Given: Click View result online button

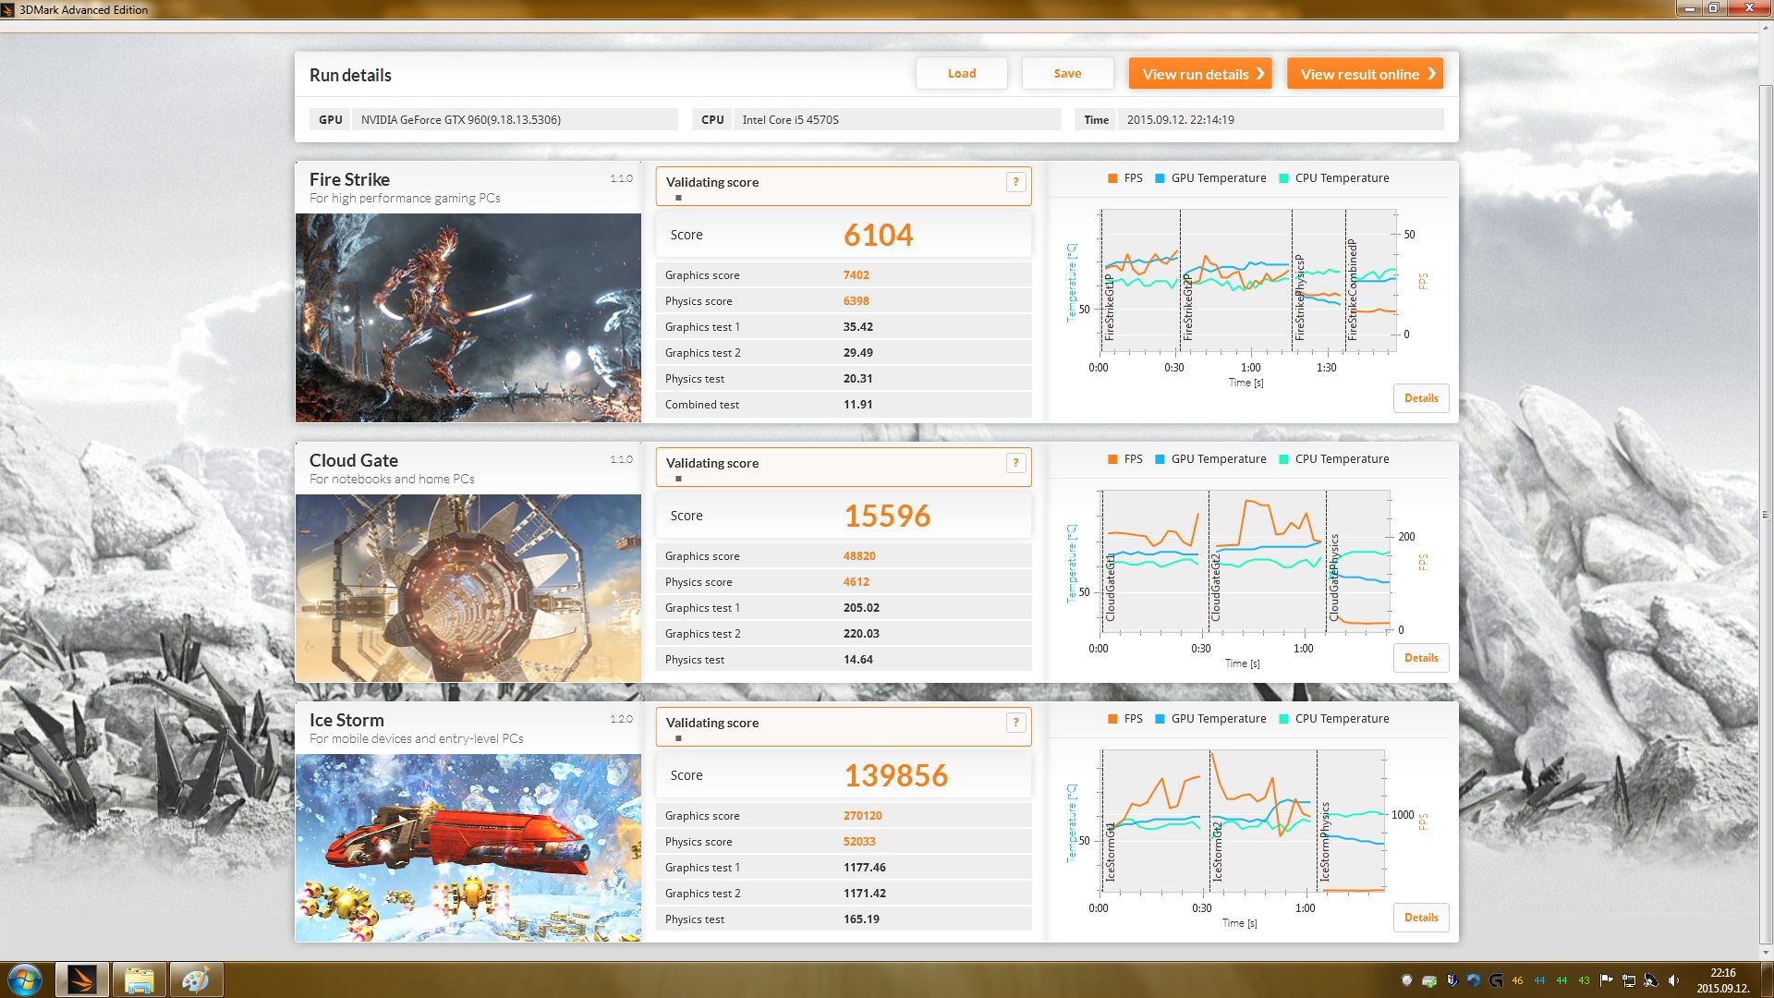Looking at the screenshot, I should tap(1365, 74).
